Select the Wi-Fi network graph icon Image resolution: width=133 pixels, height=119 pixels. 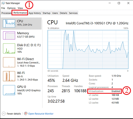pos(9,76)
